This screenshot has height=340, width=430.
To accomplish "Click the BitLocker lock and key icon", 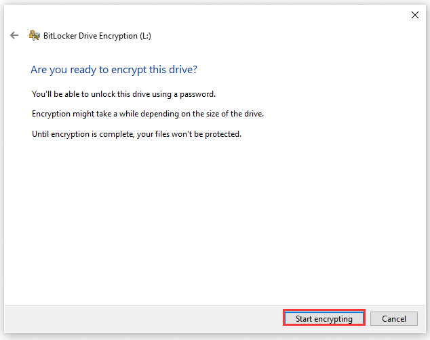I will coord(35,35).
